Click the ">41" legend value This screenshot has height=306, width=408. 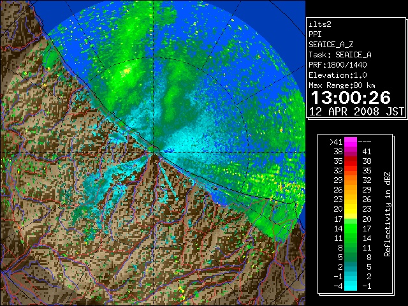click(x=336, y=142)
